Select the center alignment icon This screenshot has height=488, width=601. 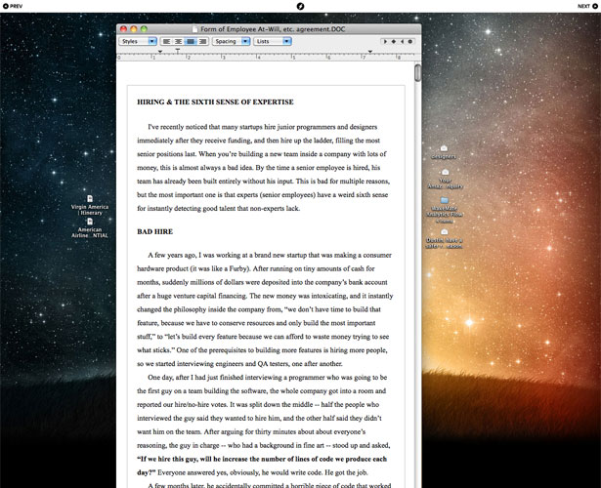click(178, 41)
